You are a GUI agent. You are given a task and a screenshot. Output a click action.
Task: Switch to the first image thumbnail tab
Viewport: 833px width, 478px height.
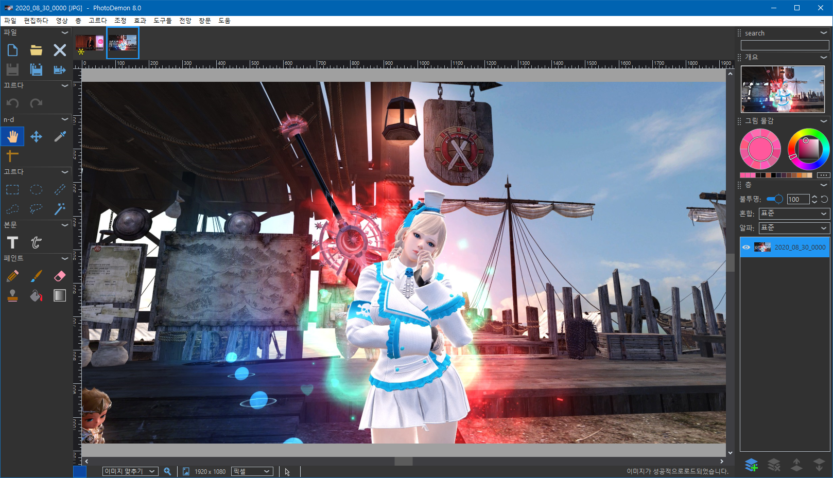coord(90,43)
